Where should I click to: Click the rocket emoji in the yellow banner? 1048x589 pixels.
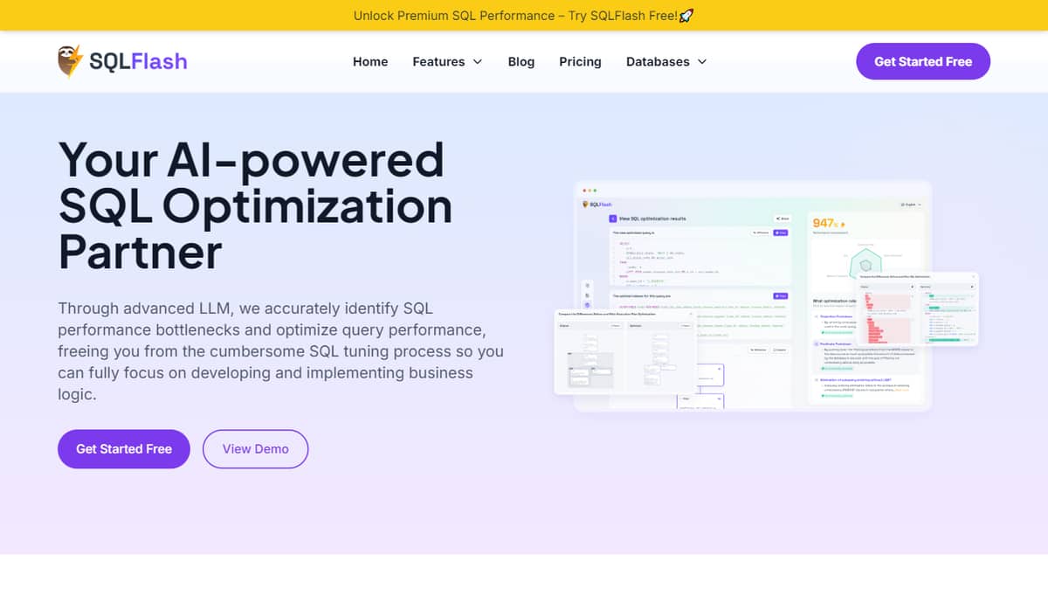686,16
